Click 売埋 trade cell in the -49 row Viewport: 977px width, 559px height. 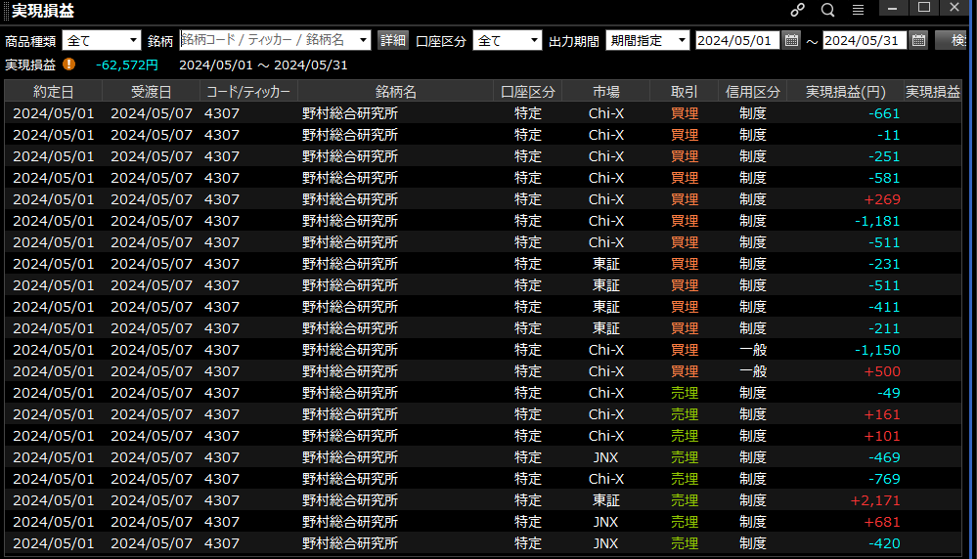(685, 392)
